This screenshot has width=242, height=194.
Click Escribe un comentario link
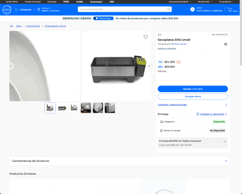(167, 48)
